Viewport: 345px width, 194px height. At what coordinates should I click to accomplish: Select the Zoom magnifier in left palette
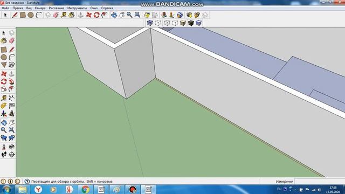4,130
